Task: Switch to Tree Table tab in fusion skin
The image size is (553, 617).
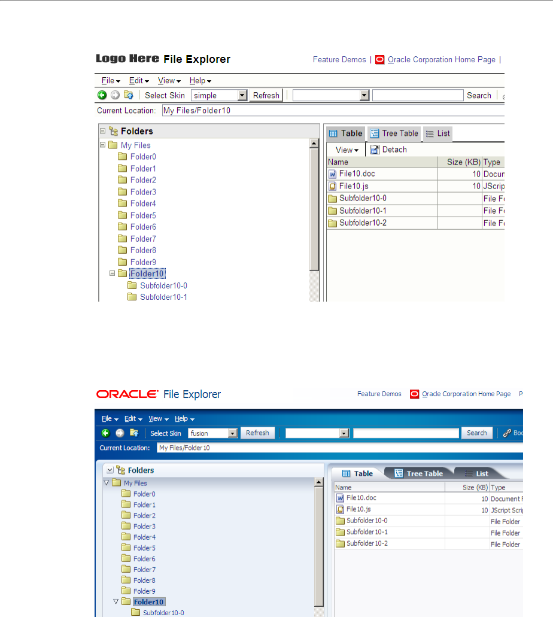Action: pyautogui.click(x=419, y=473)
